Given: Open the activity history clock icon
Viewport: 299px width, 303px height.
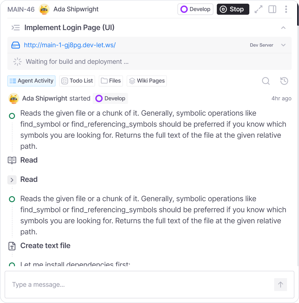Looking at the screenshot, I should click(284, 81).
